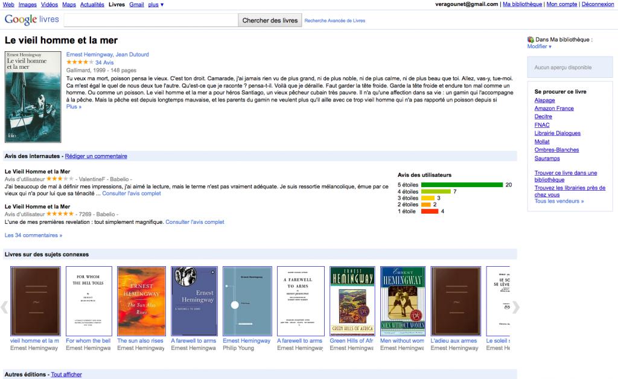Viewport: 618px width, 379px height.
Task: Click Rédiger un commentaire
Action: click(x=96, y=156)
